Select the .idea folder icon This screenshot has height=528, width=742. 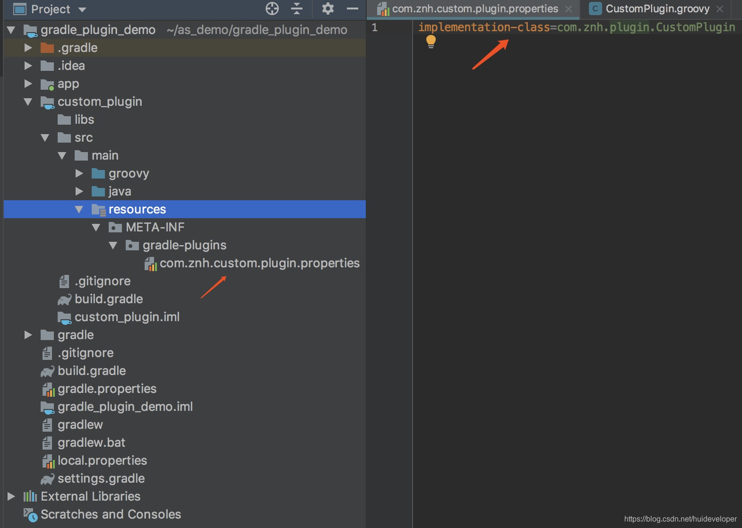point(47,66)
